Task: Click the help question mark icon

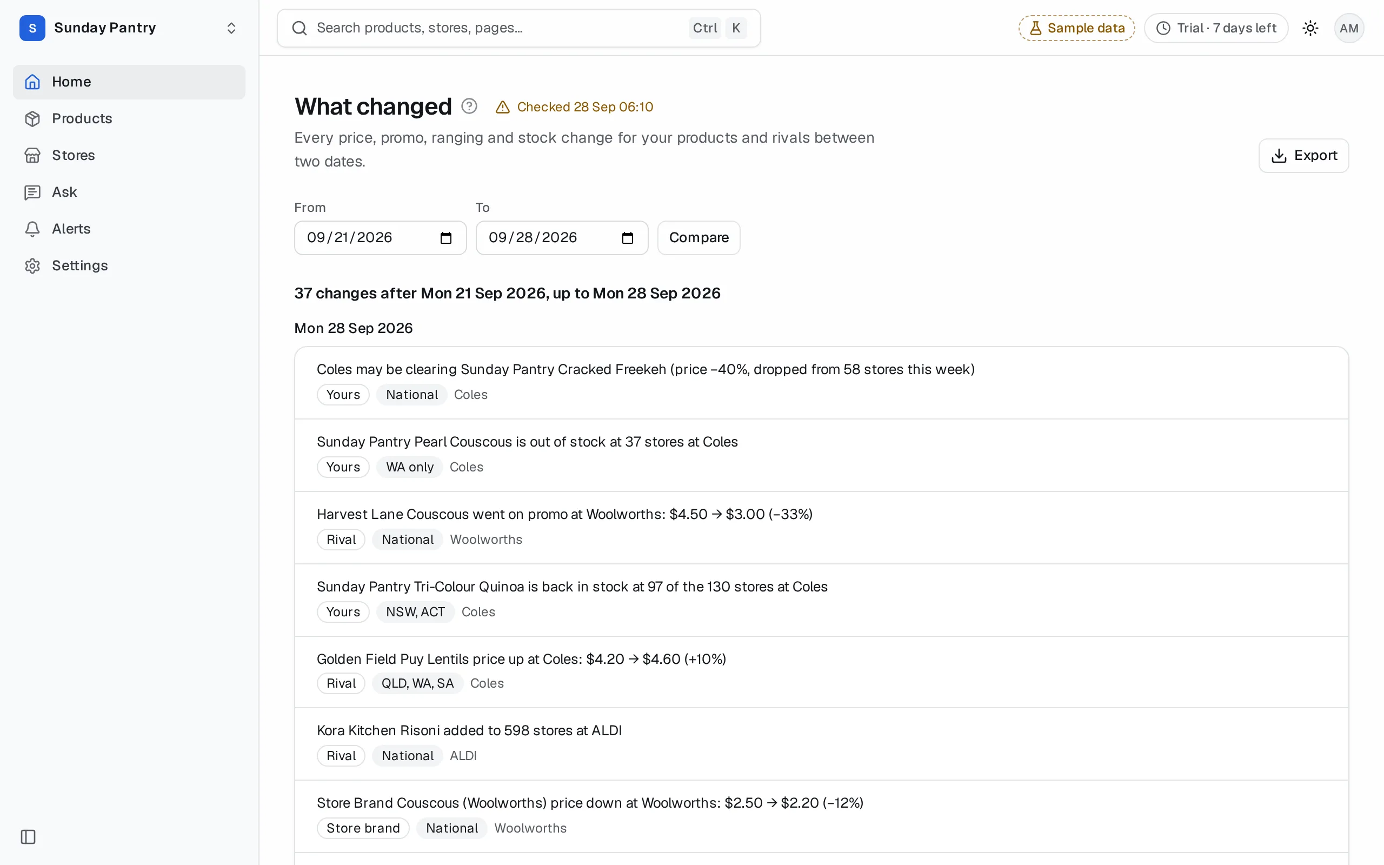Action: click(469, 107)
